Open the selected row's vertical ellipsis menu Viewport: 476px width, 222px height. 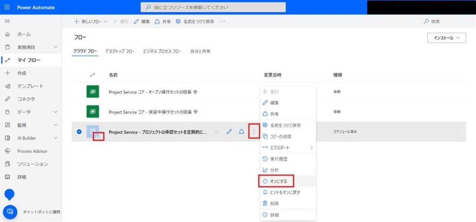pyautogui.click(x=254, y=131)
